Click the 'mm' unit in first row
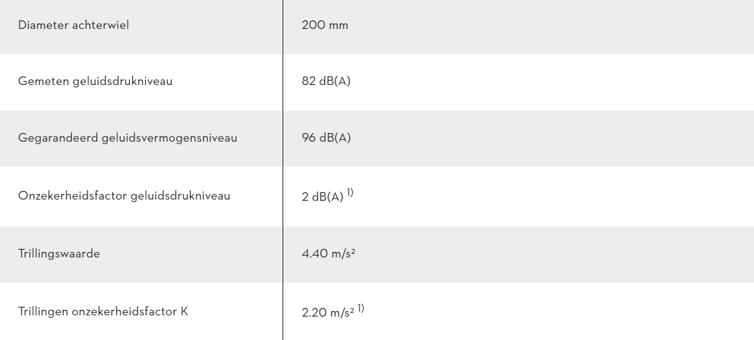 [x=341, y=28]
